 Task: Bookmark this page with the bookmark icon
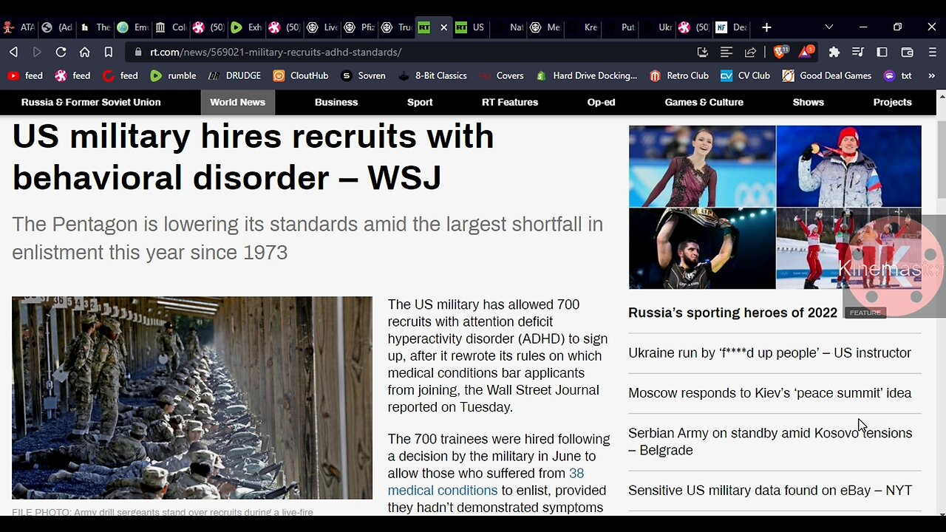click(x=109, y=52)
